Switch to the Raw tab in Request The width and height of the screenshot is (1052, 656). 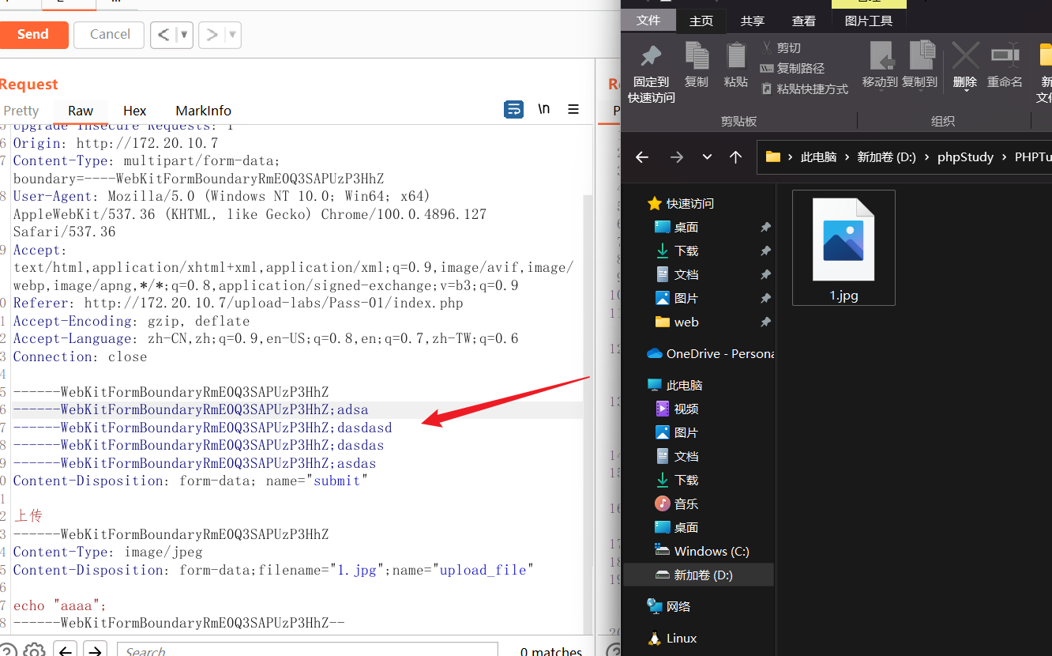click(x=81, y=111)
